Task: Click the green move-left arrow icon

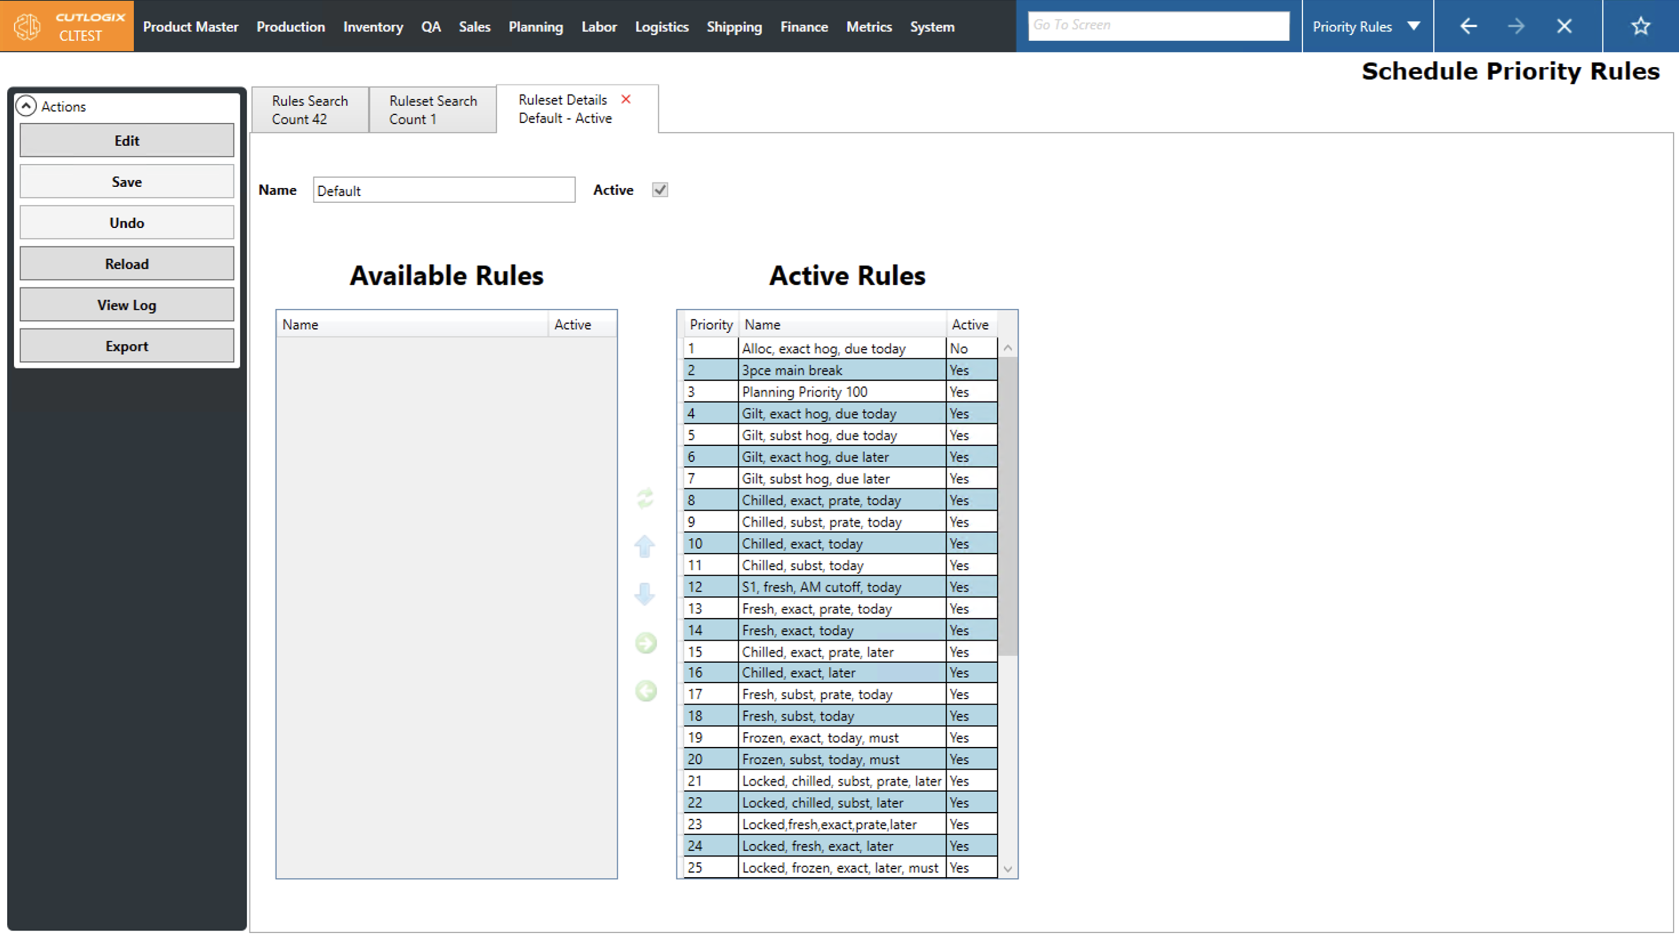Action: point(645,691)
